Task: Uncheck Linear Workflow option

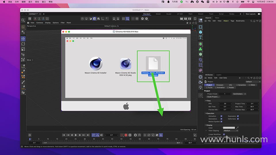Action: click(x=224, y=134)
